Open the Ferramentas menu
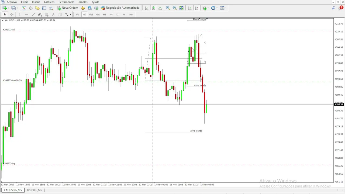The width and height of the screenshot is (345, 194). click(x=66, y=2)
